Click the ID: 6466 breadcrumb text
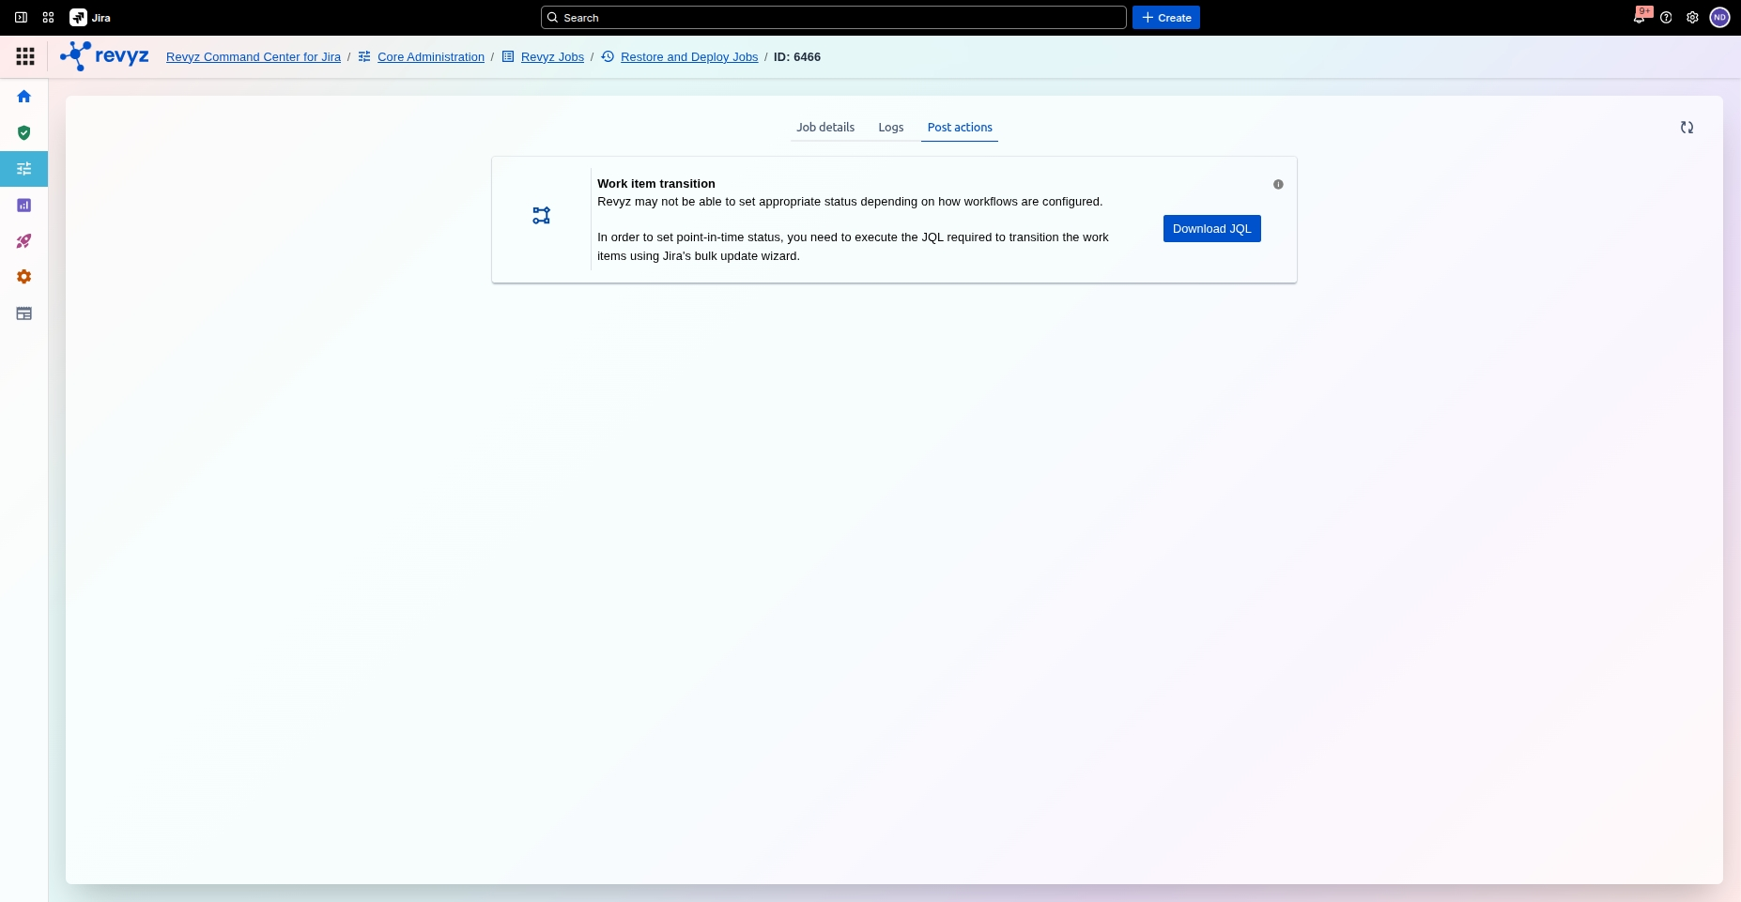The height and width of the screenshot is (902, 1741). click(x=797, y=57)
